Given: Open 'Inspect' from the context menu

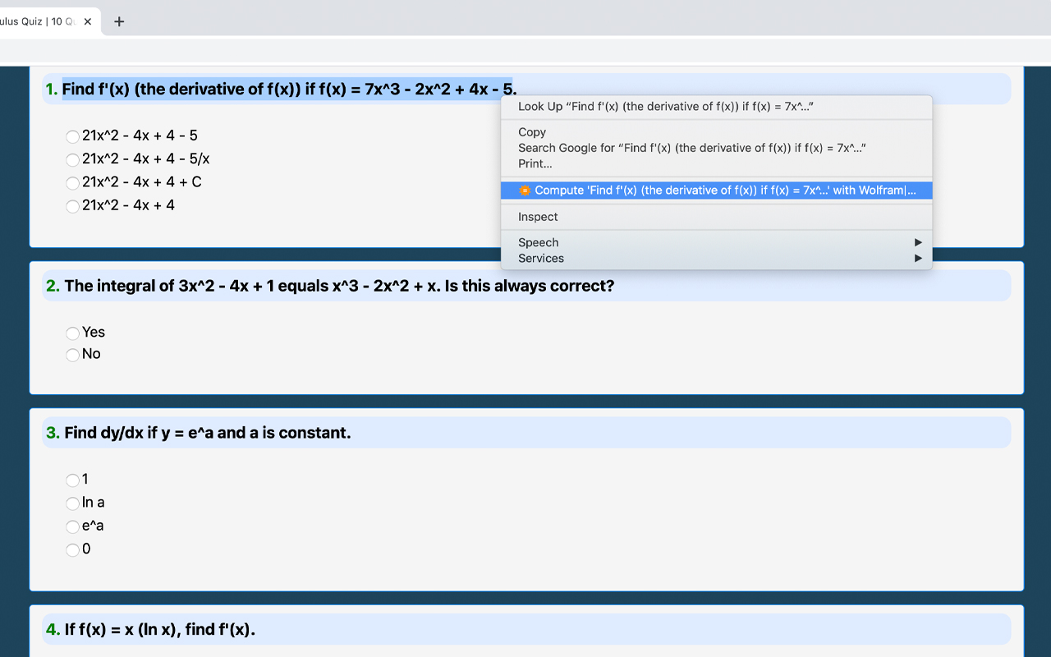Looking at the screenshot, I should click(537, 216).
